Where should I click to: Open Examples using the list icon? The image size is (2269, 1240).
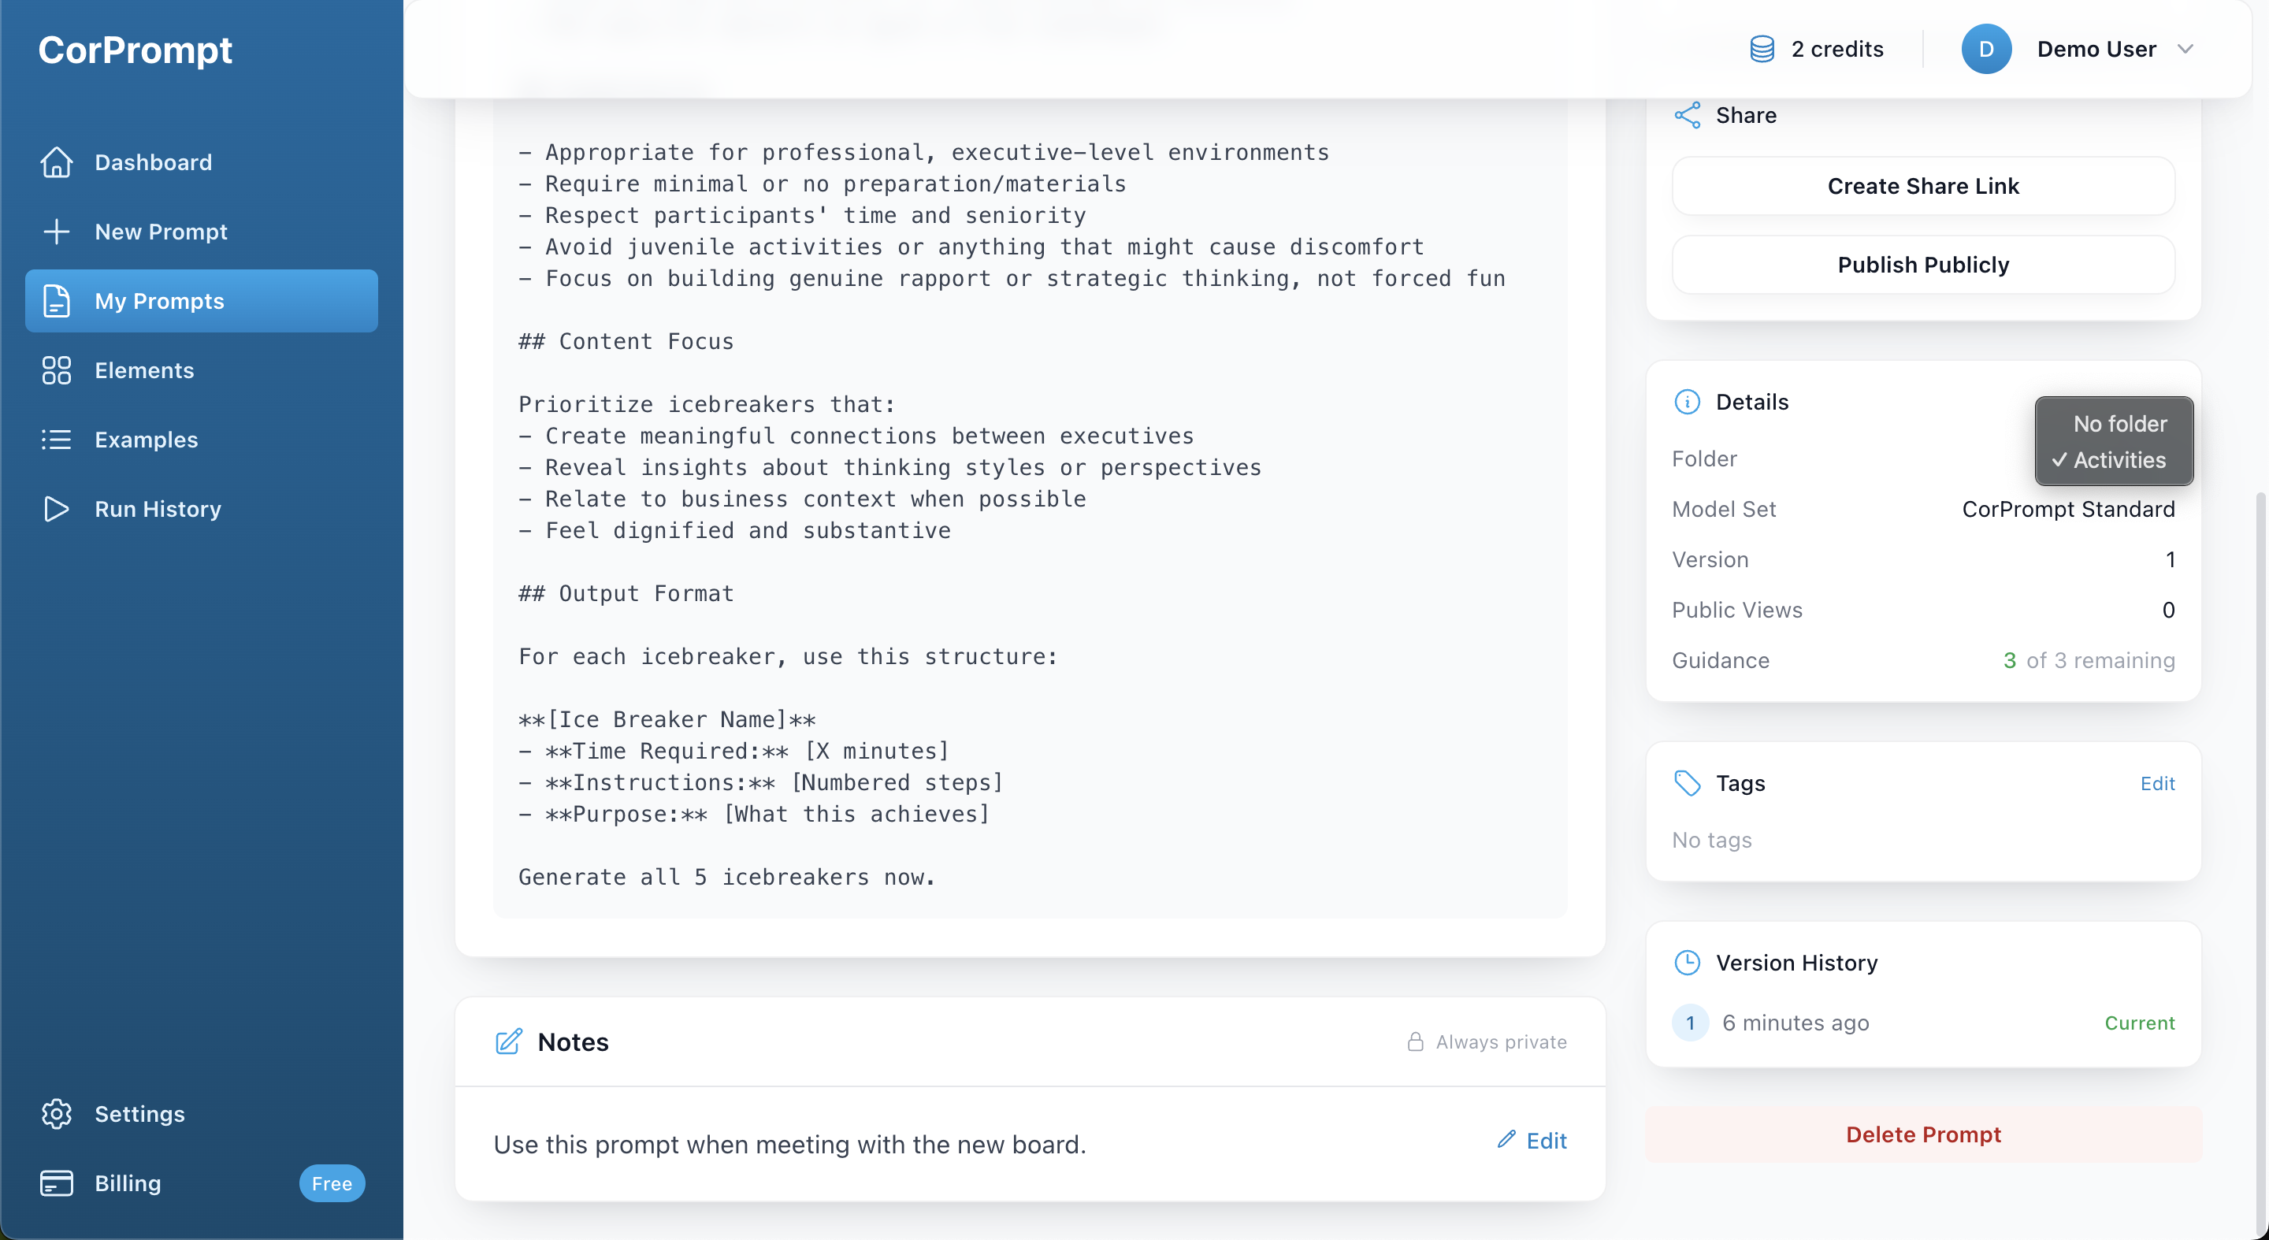57,440
